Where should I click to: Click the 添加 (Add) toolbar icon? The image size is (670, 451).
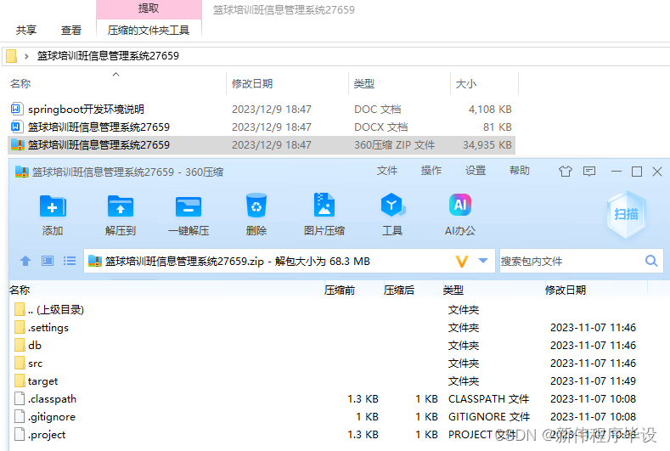tap(52, 207)
